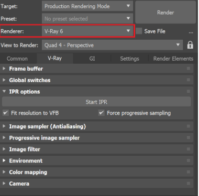The height and width of the screenshot is (196, 199).
Task: Open the Renderer V-Ray 6 dropdown
Action: (x=87, y=31)
